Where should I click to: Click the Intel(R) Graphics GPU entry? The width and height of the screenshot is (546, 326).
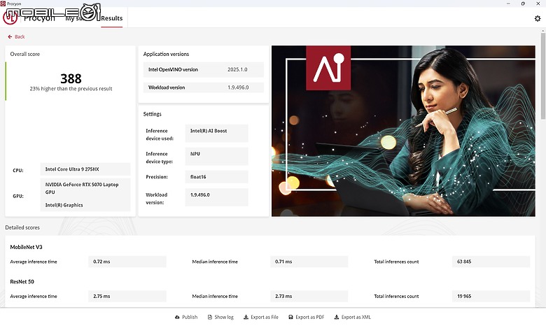pos(64,205)
